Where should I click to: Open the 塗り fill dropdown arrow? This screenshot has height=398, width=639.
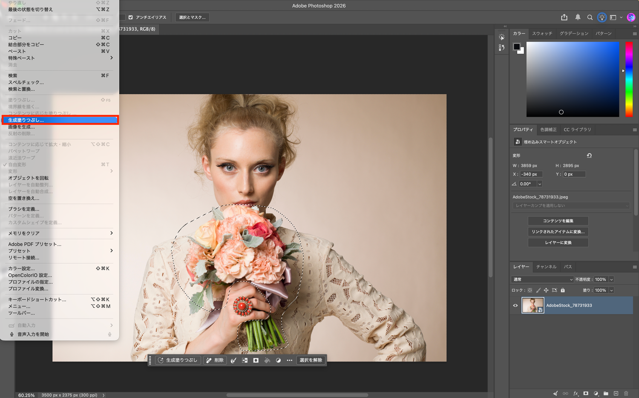pyautogui.click(x=611, y=290)
